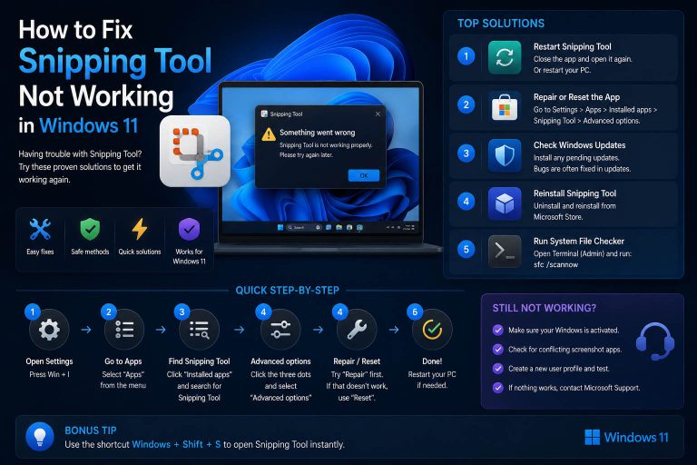Click the blue shield icon for Check Windows Updates
This screenshot has width=697, height=465.
[505, 155]
